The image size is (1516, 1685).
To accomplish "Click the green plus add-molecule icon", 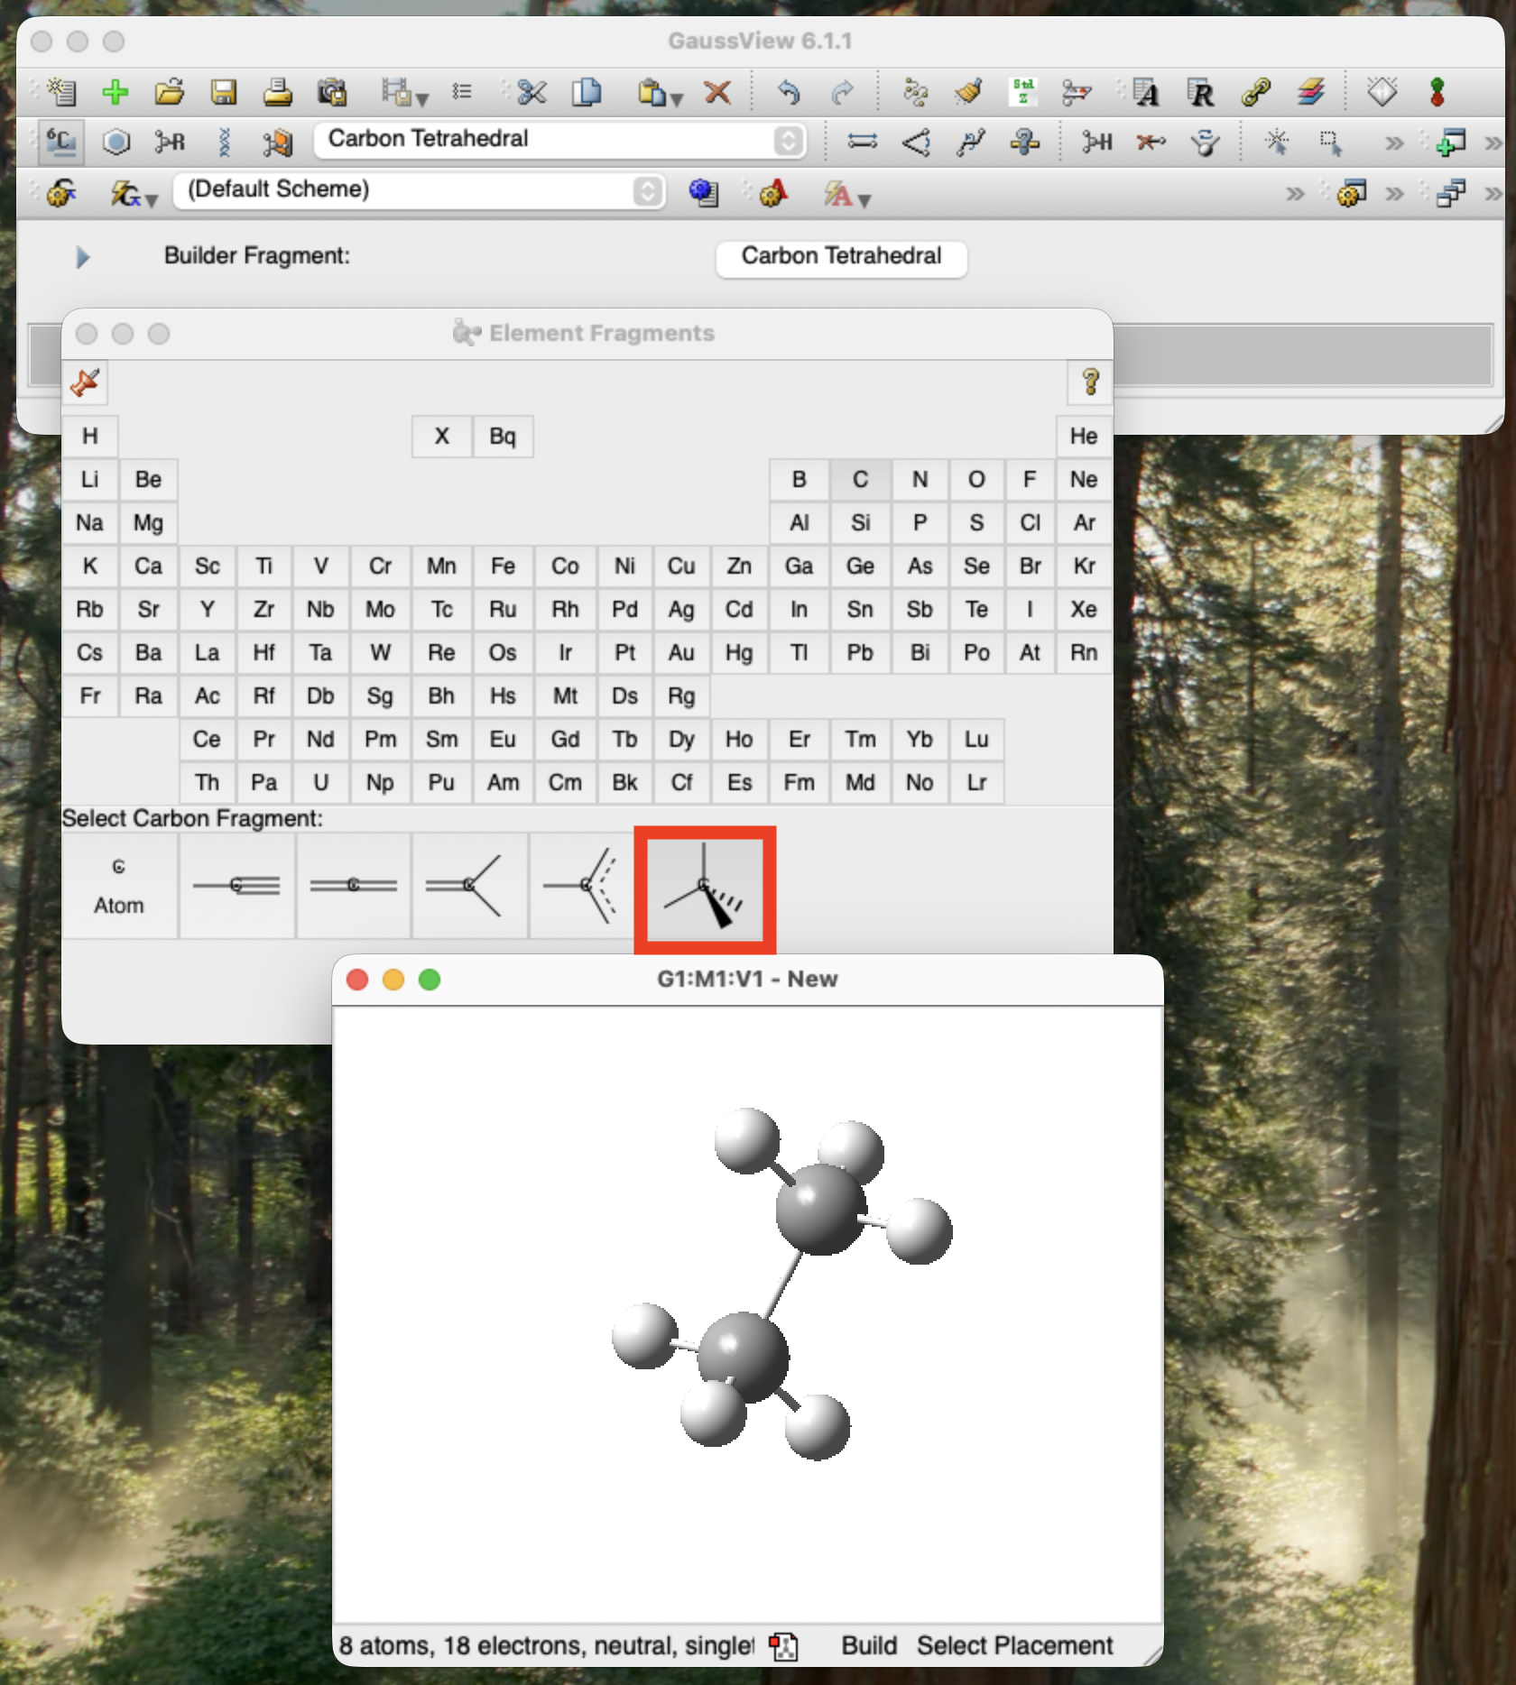I will (x=116, y=92).
